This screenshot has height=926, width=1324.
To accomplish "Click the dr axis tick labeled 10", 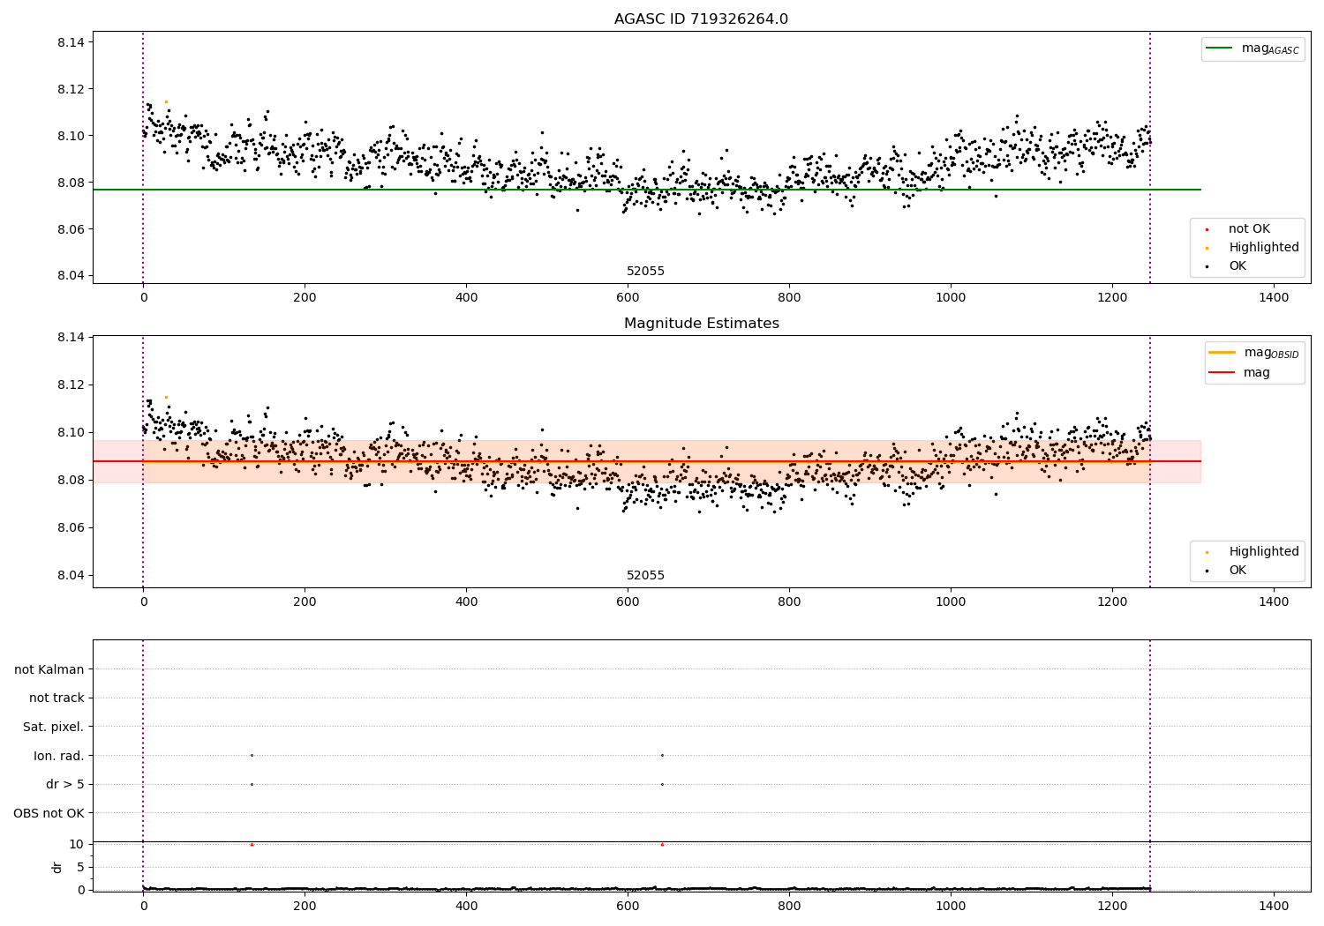I will click(77, 845).
